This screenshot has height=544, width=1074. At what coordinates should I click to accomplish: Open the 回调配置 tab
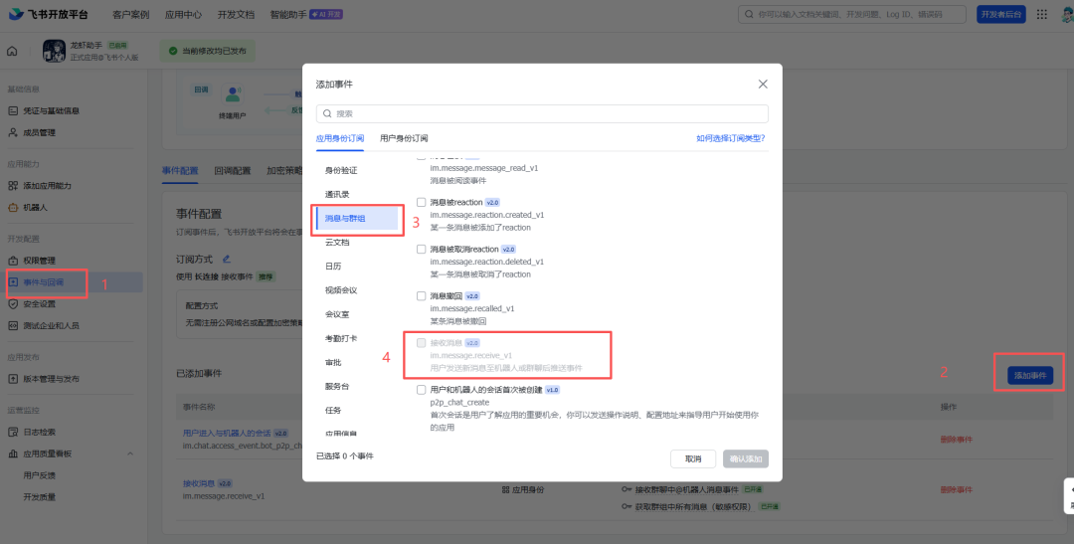click(232, 170)
